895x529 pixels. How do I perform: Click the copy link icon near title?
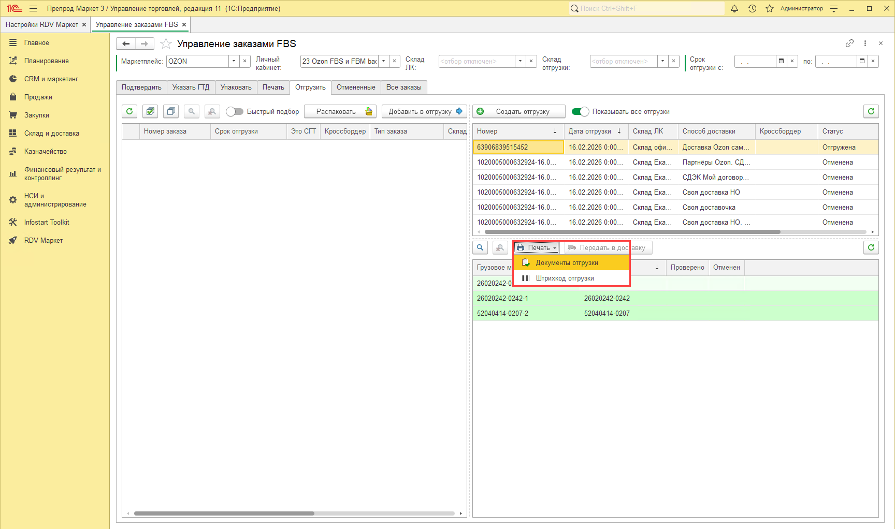click(849, 43)
